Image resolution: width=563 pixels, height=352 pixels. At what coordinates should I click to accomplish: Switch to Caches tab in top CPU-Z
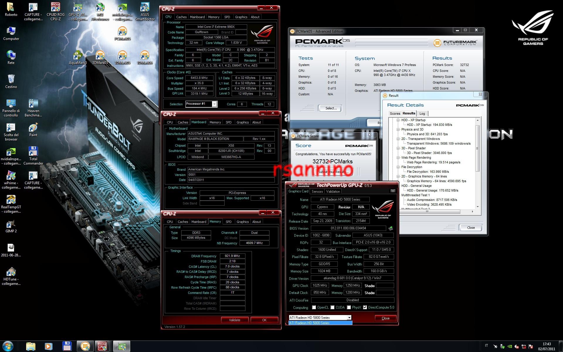(x=181, y=17)
